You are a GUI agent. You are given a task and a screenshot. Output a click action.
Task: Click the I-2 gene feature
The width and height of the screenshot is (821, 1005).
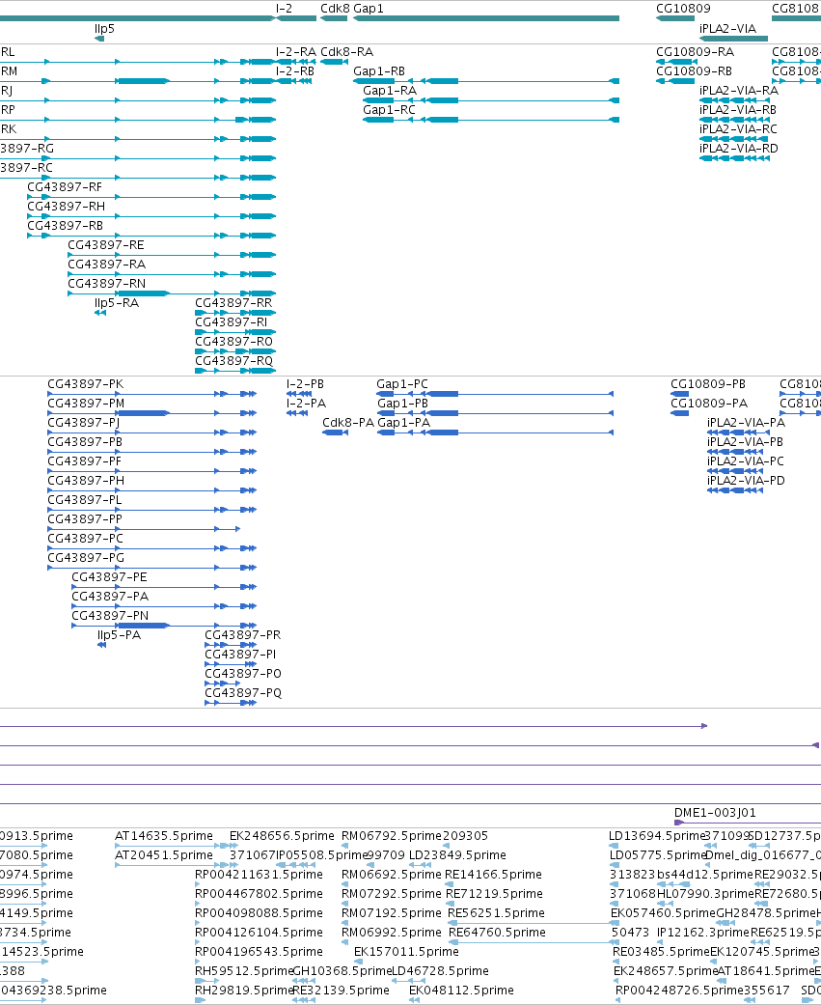coord(296,18)
